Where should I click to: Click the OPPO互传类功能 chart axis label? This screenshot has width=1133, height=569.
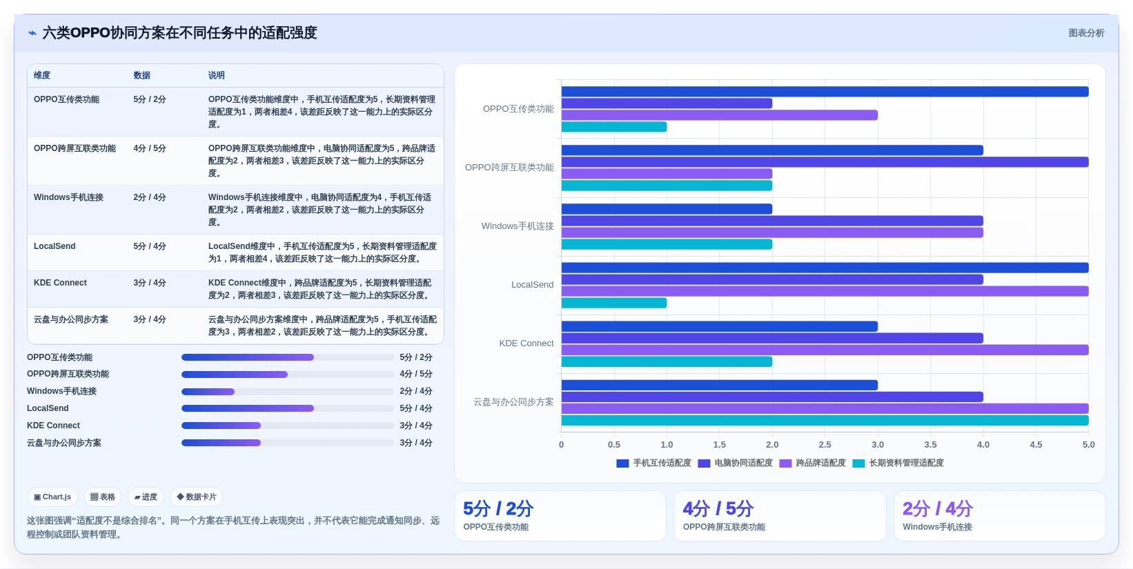point(518,109)
